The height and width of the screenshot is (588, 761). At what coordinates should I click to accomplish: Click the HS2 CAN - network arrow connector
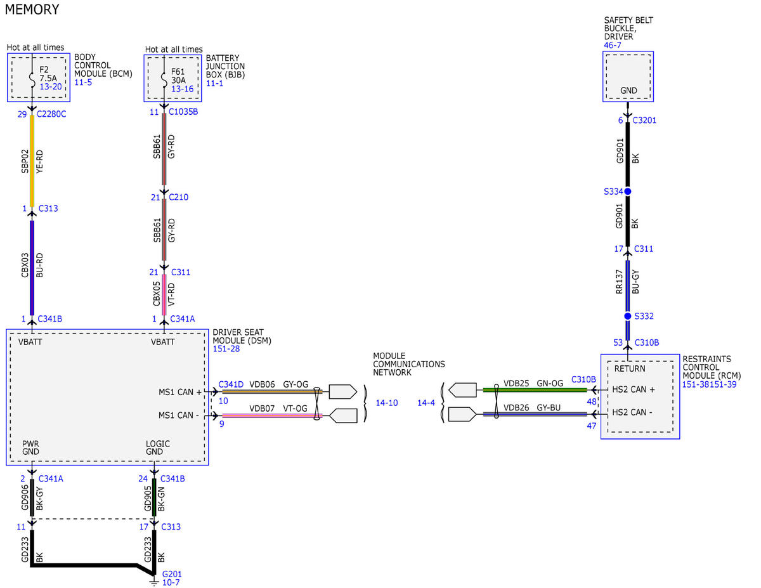click(462, 415)
